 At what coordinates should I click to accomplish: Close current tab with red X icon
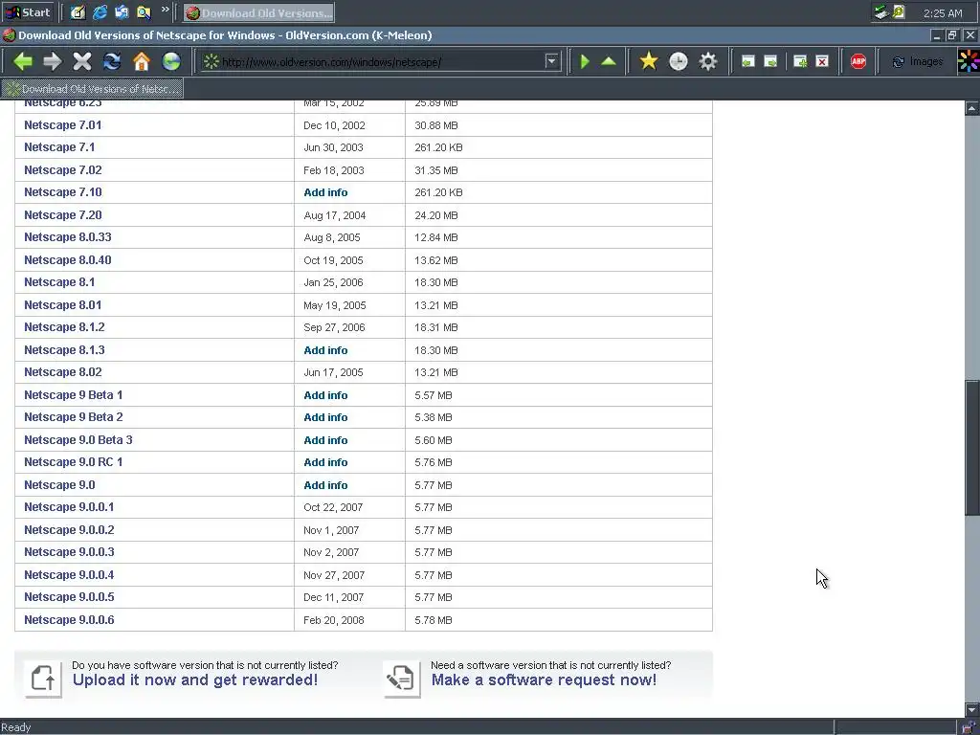(x=822, y=61)
